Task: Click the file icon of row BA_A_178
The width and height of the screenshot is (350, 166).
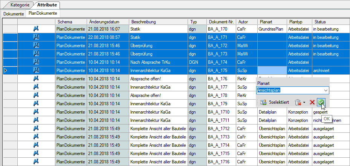Action: [36, 95]
